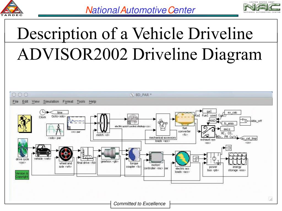Screen dimensions: 282x211
Task: Select the exhaust sys <ex> block
Action: point(208,132)
